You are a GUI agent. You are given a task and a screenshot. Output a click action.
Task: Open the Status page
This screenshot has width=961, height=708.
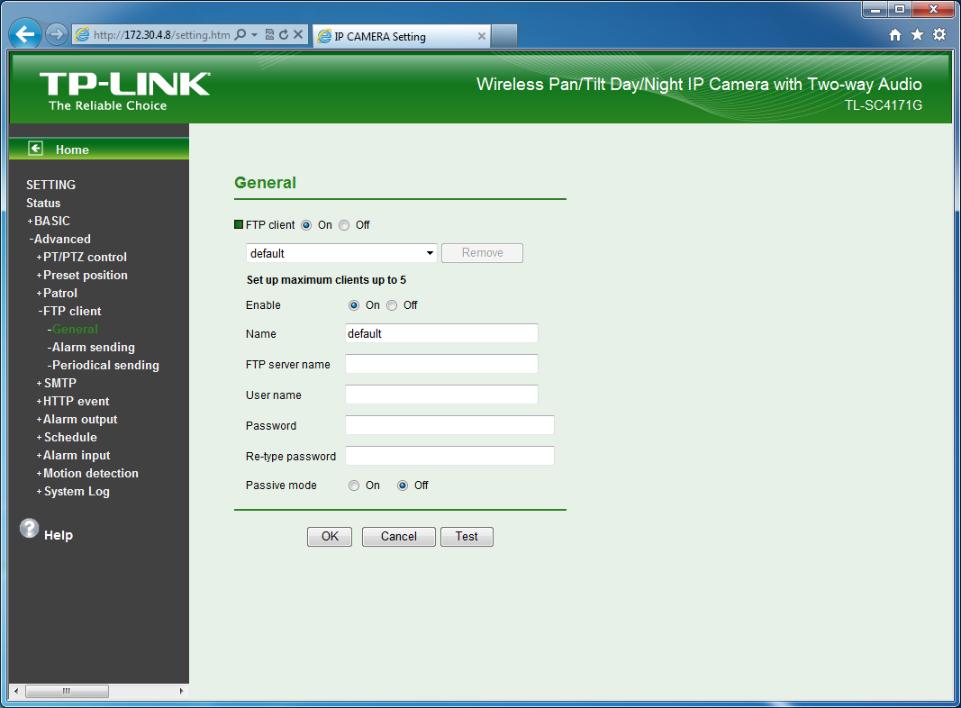pyautogui.click(x=43, y=203)
